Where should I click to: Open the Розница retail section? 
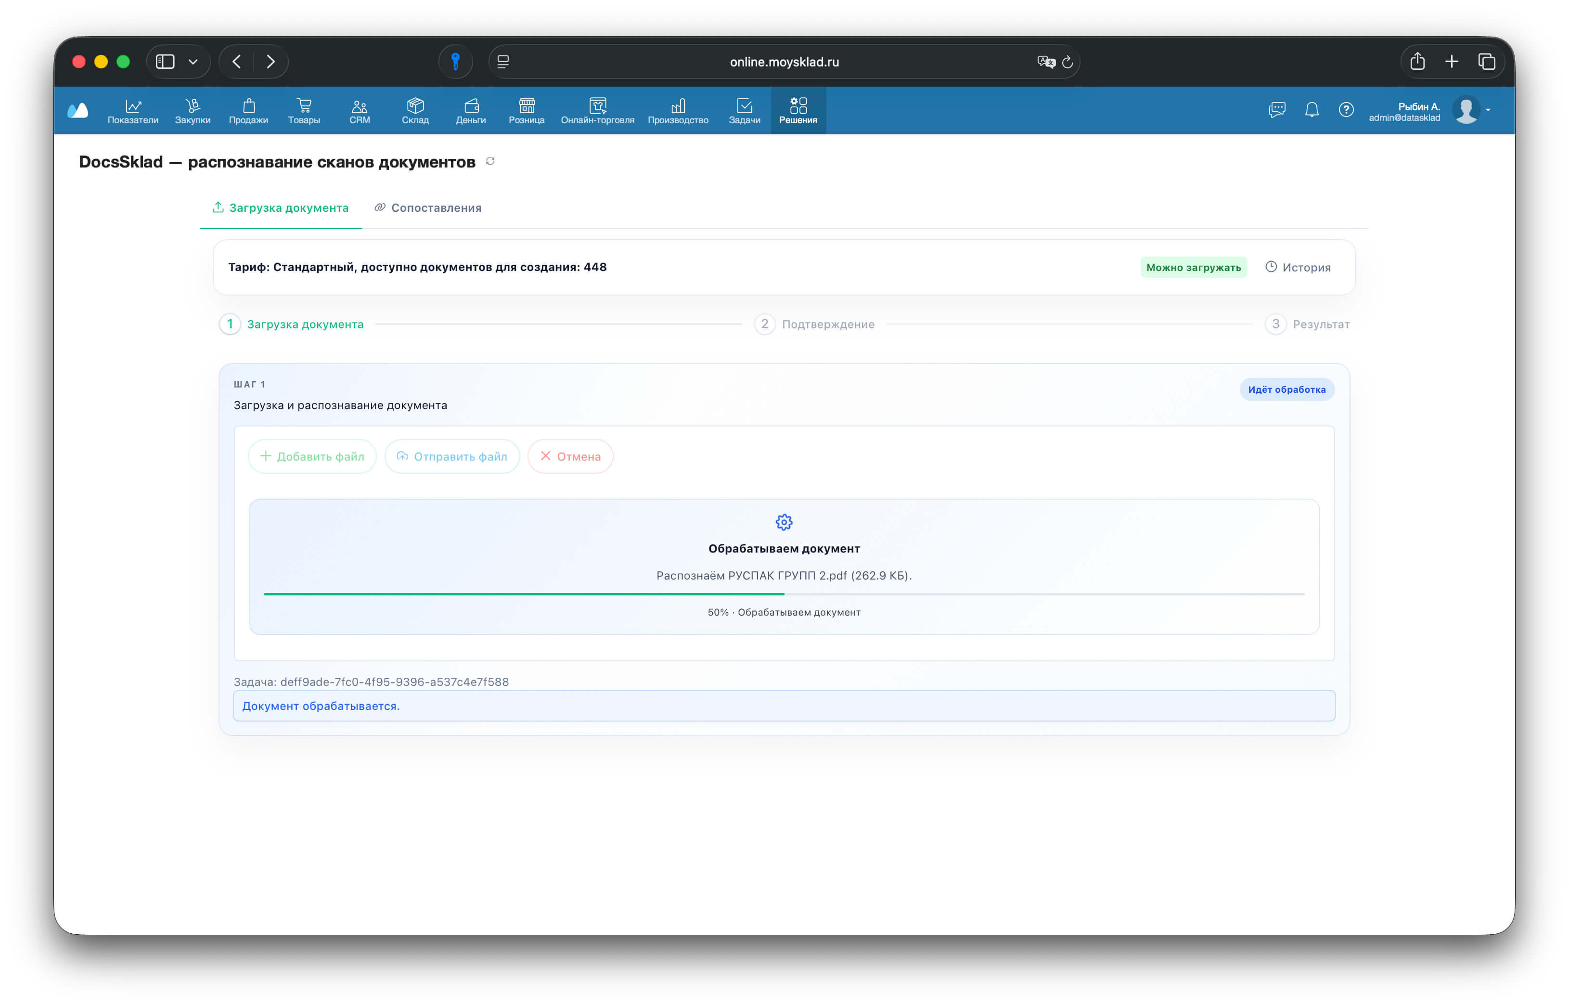coord(527,110)
